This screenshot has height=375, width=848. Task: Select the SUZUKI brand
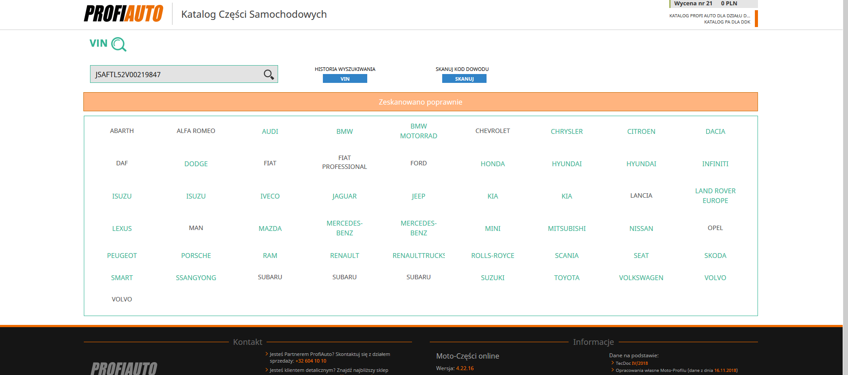point(493,277)
